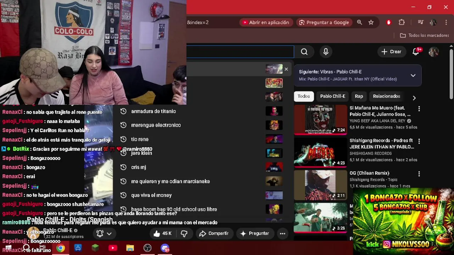The width and height of the screenshot is (454, 255).
Task: Open YouTube notifications bell with 9+ badge
Action: pos(416,52)
